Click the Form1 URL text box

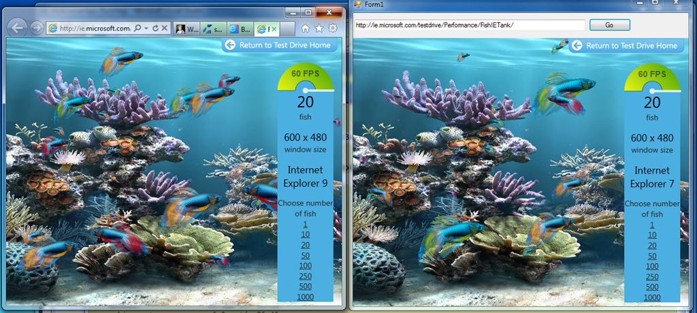[x=470, y=25]
